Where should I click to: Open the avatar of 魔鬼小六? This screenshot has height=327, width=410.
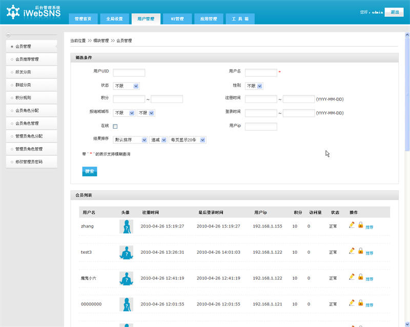(126, 278)
